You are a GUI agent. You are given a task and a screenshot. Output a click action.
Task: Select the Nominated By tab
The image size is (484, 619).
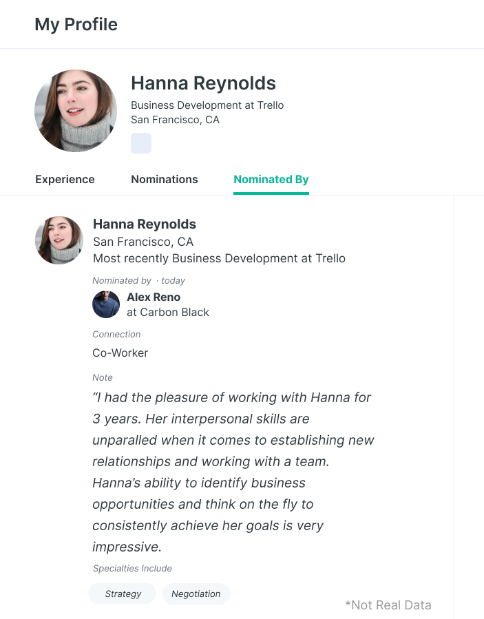point(271,180)
